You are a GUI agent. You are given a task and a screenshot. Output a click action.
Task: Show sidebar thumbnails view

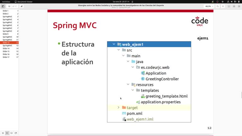(3, 133)
